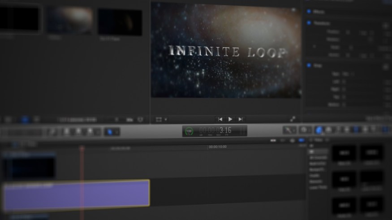Toggle the first blue effect checkbox in inspector
This screenshot has width=392, height=220.
[308, 11]
